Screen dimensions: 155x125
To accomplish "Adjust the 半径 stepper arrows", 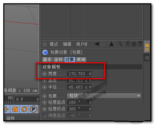I will (x=90, y=87).
